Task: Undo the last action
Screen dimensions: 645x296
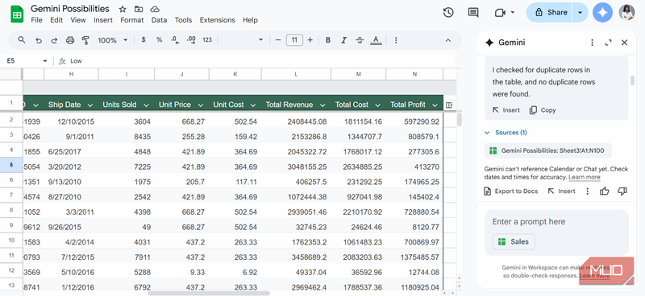Action: point(38,40)
